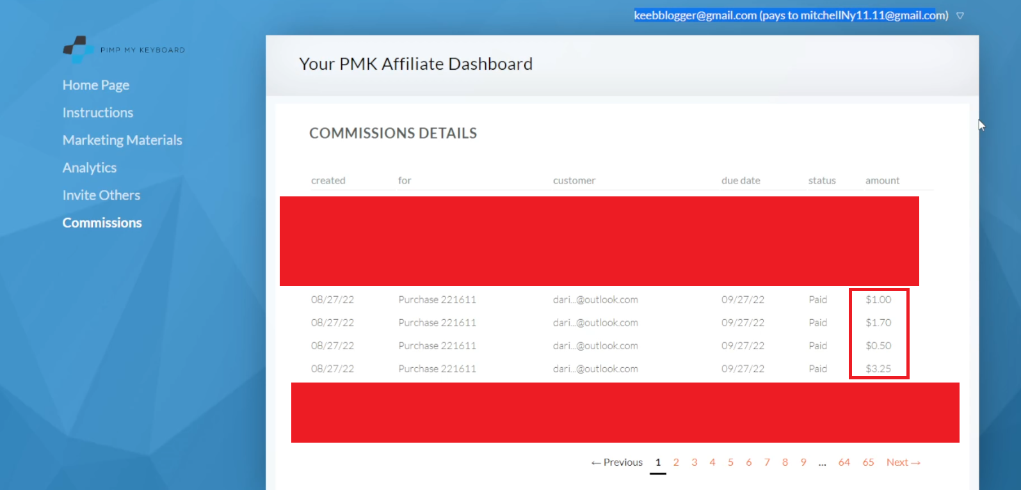Click dari...@outlook.com in the $0.50 row
This screenshot has width=1021, height=490.
pos(595,345)
